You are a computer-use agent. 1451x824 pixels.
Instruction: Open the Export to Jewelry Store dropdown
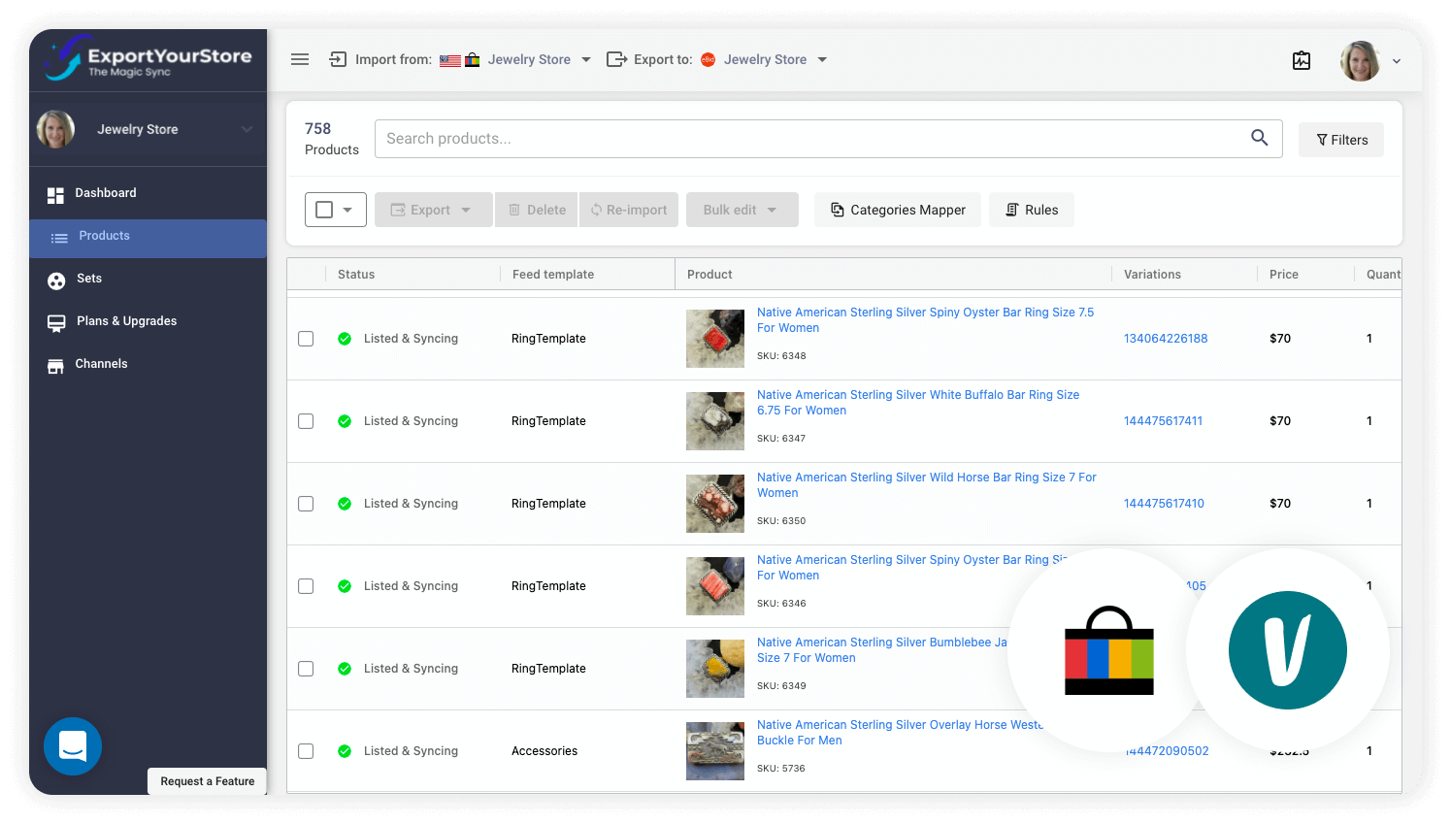click(x=775, y=59)
